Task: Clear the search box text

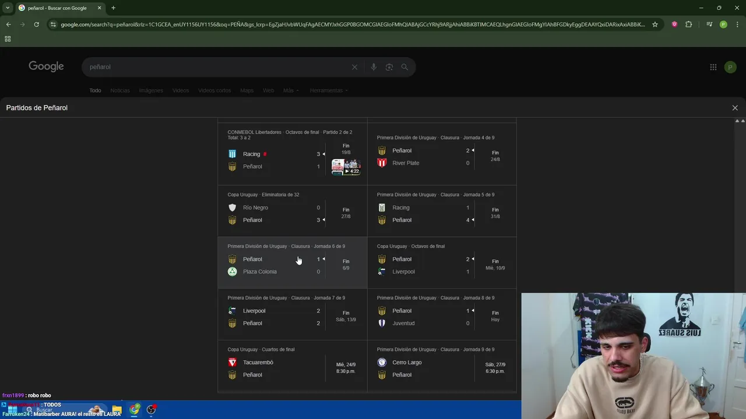Action: [354, 67]
